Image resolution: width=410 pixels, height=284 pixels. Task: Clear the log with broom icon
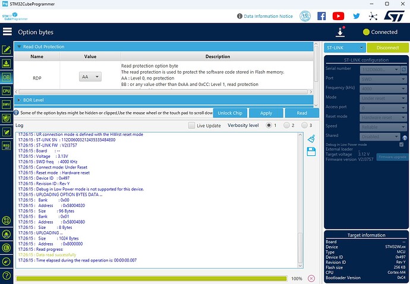tap(311, 138)
